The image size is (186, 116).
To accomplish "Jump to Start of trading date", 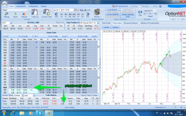I will tap(56, 14).
